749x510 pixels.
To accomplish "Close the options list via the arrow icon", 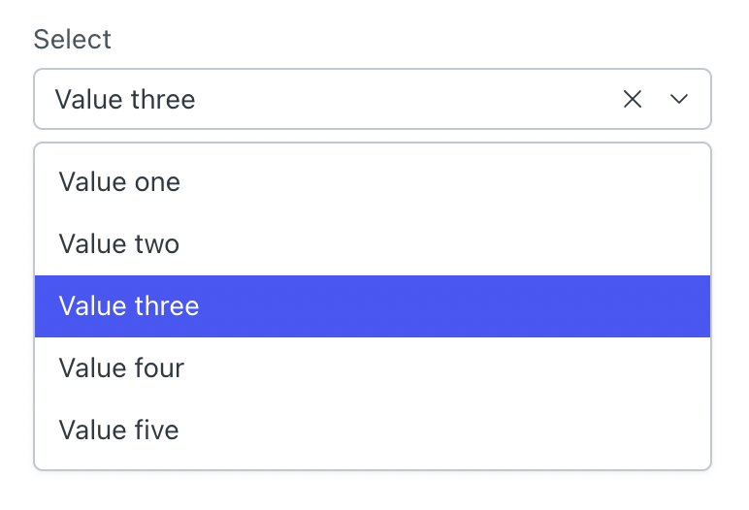I will pos(679,99).
